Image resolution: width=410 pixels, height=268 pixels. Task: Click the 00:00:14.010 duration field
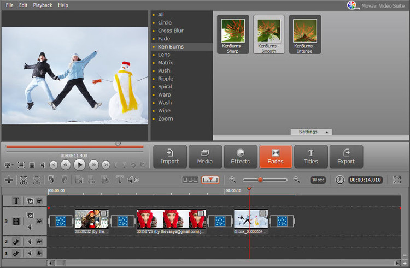tap(365, 180)
